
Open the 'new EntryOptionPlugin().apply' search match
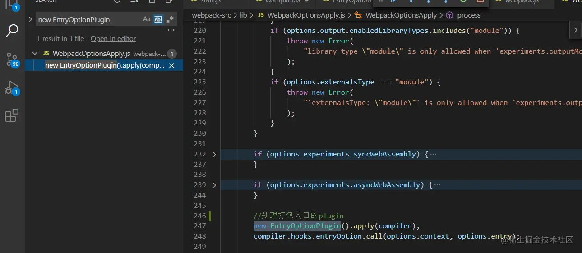tap(105, 65)
